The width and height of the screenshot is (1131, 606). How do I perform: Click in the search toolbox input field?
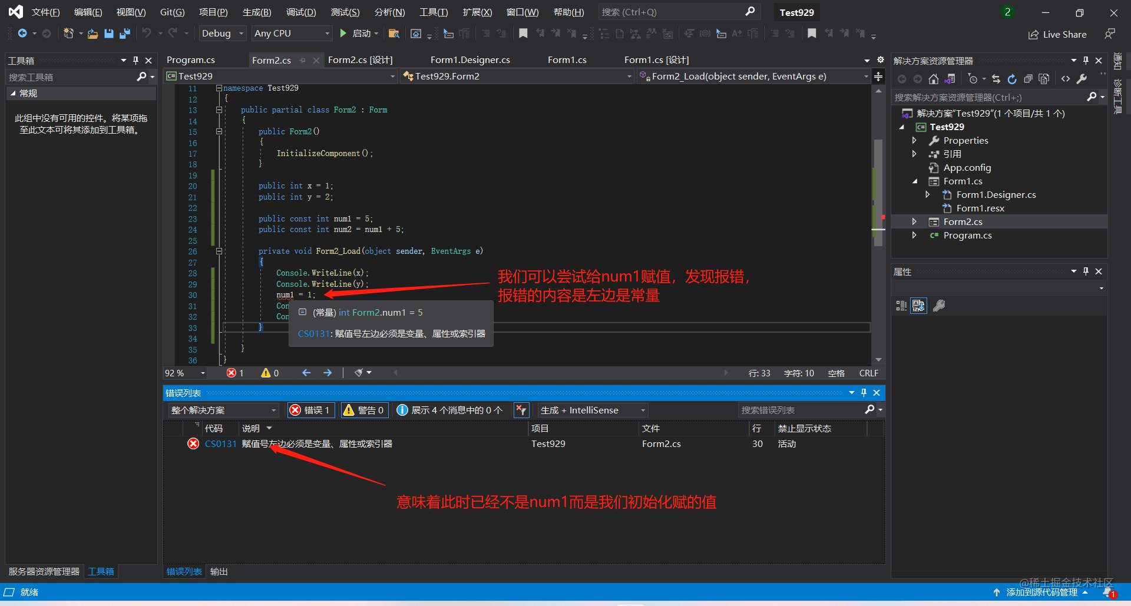[71, 77]
